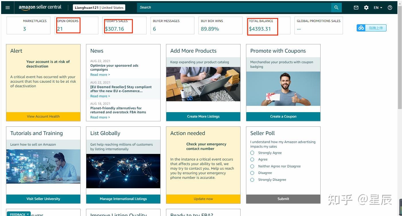Click the Tutorials and Training image

point(43,167)
